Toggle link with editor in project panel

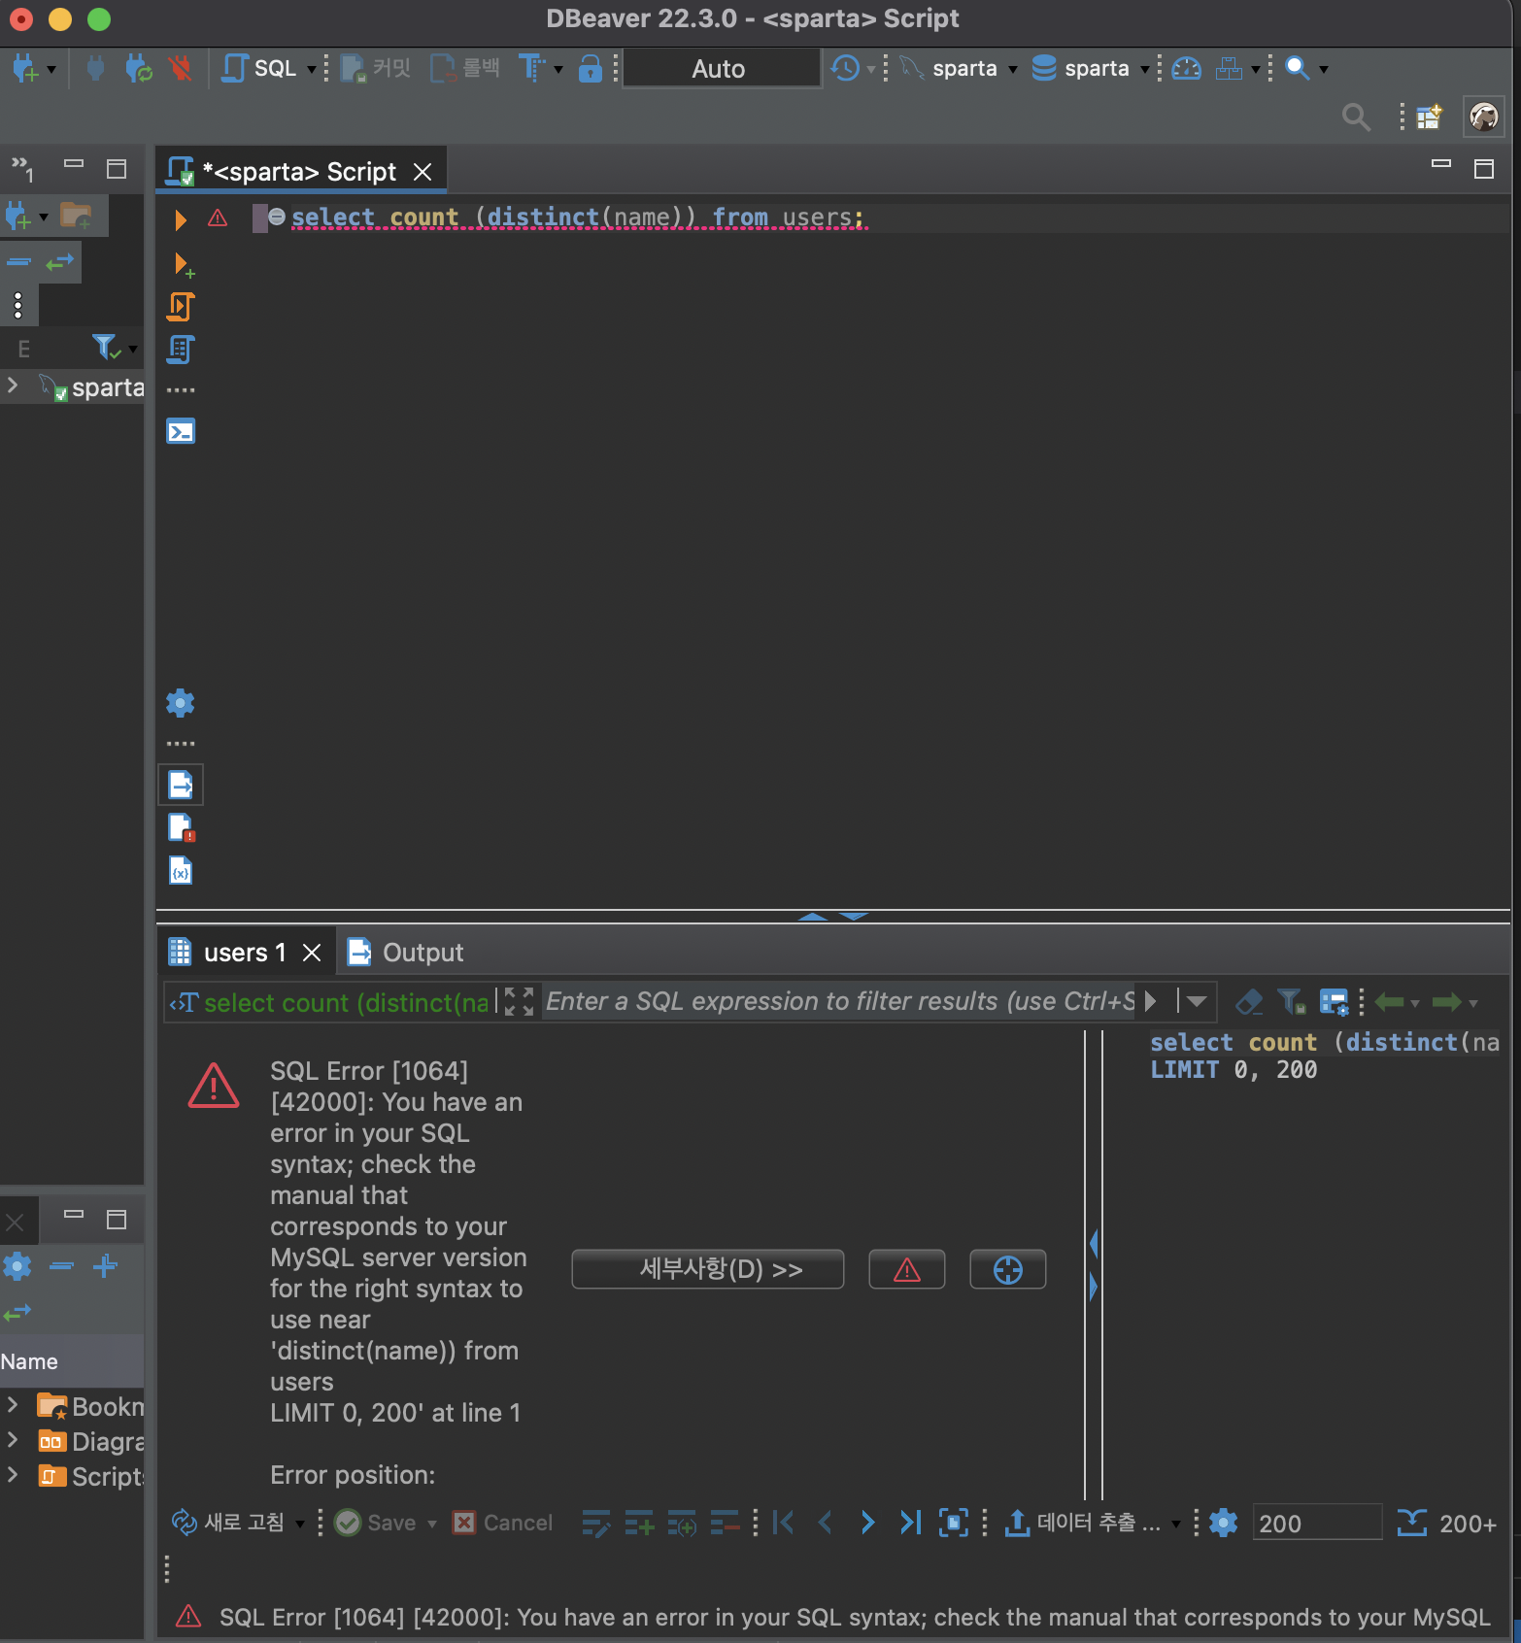click(17, 1313)
